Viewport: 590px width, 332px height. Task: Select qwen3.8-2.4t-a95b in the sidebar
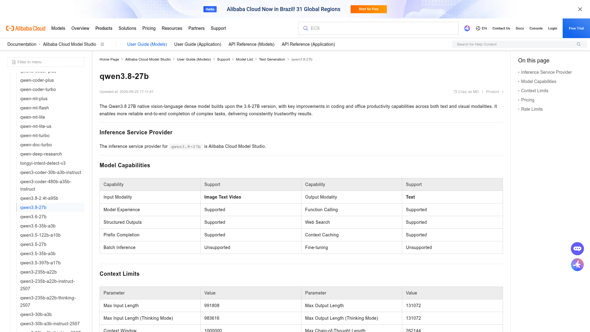(x=39, y=198)
